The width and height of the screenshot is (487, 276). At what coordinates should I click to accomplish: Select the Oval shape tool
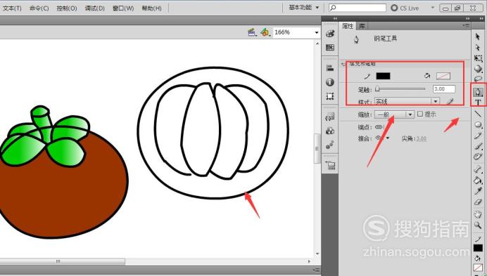point(478,125)
